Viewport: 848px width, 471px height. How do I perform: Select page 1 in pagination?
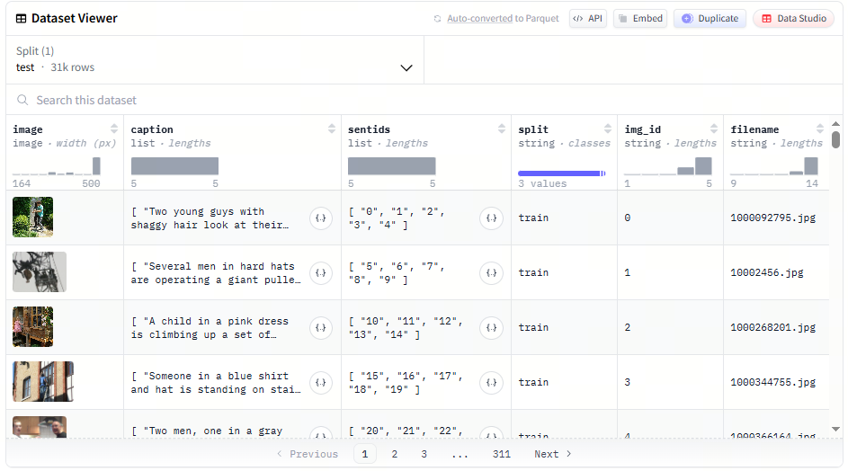tap(365, 454)
